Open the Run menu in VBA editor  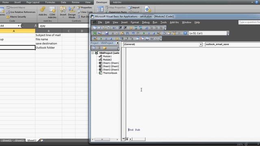155,22
